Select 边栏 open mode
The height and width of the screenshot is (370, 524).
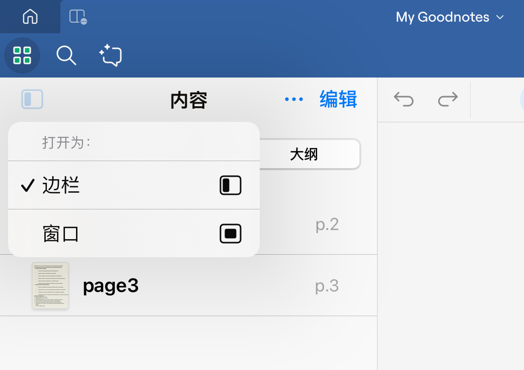pyautogui.click(x=134, y=185)
